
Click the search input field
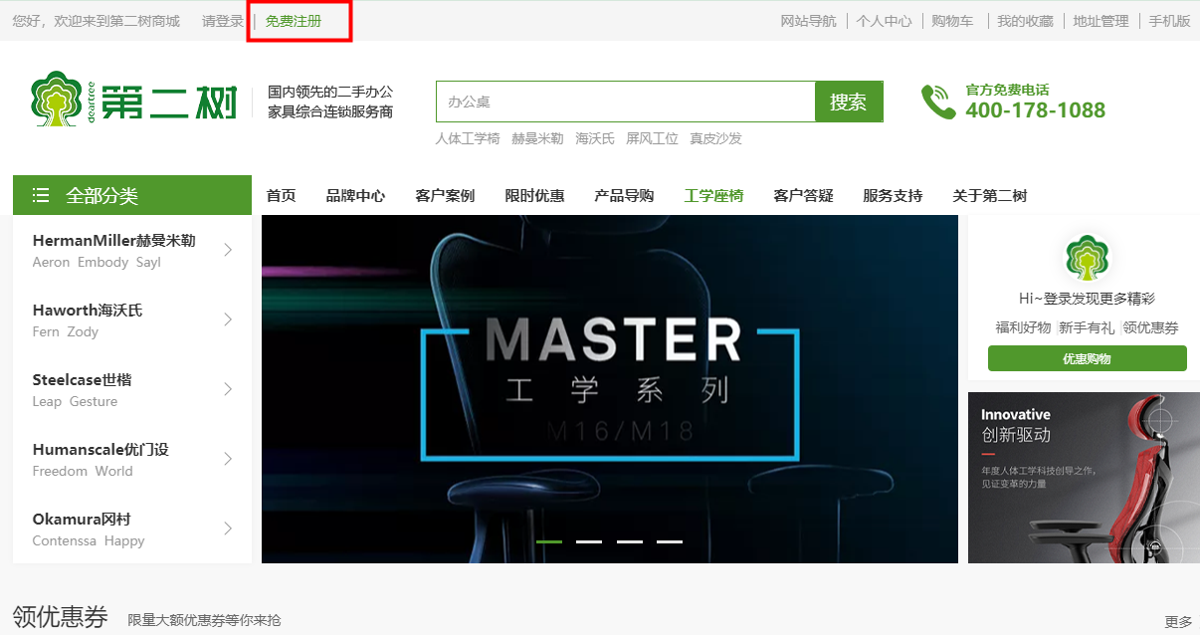tap(625, 102)
